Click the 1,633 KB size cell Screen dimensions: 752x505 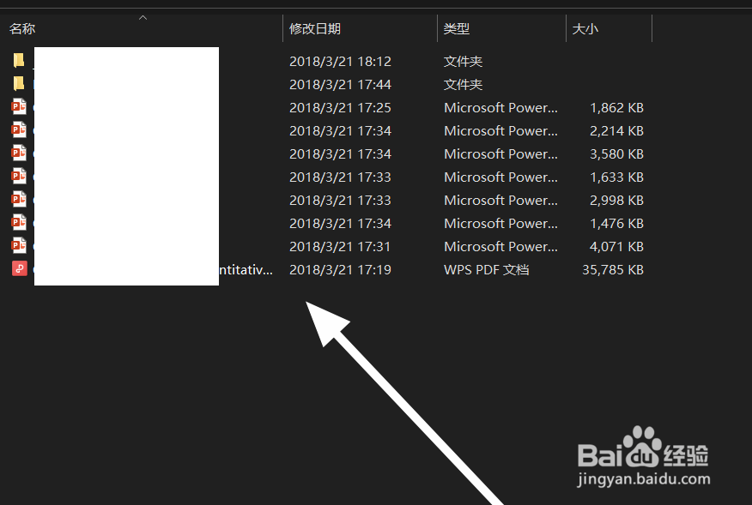[x=616, y=177]
